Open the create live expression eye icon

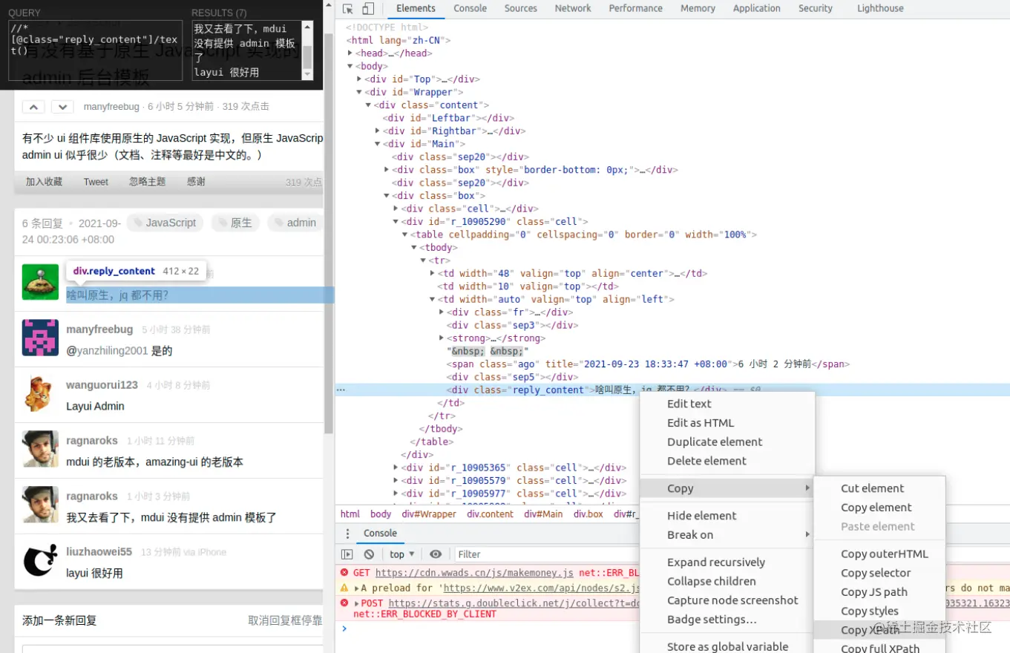tap(436, 554)
